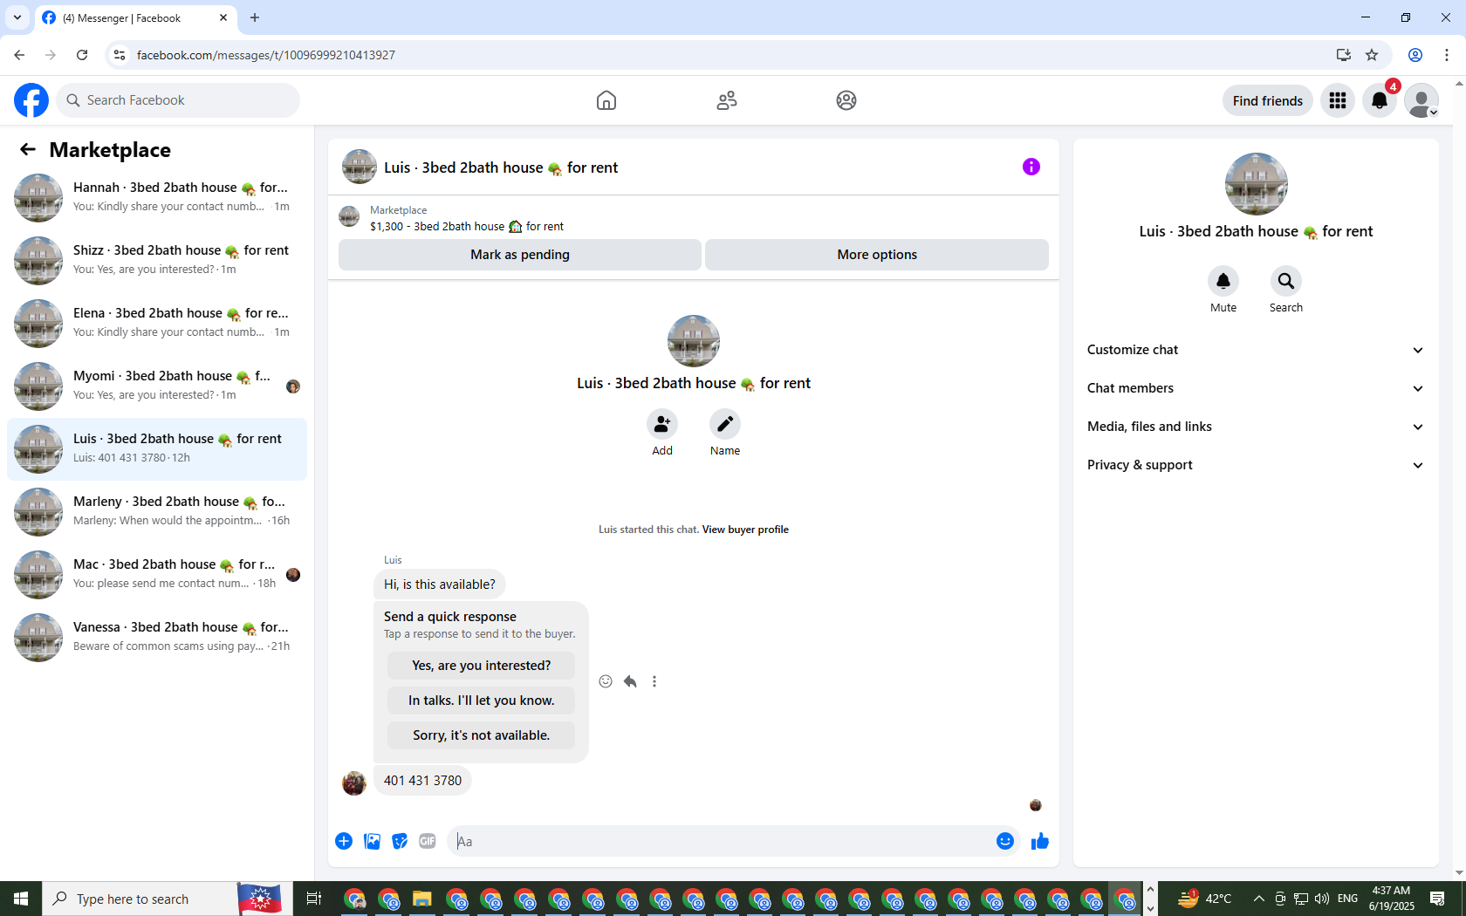The height and width of the screenshot is (916, 1466).
Task: Open the Facebook Home icon
Action: click(606, 100)
